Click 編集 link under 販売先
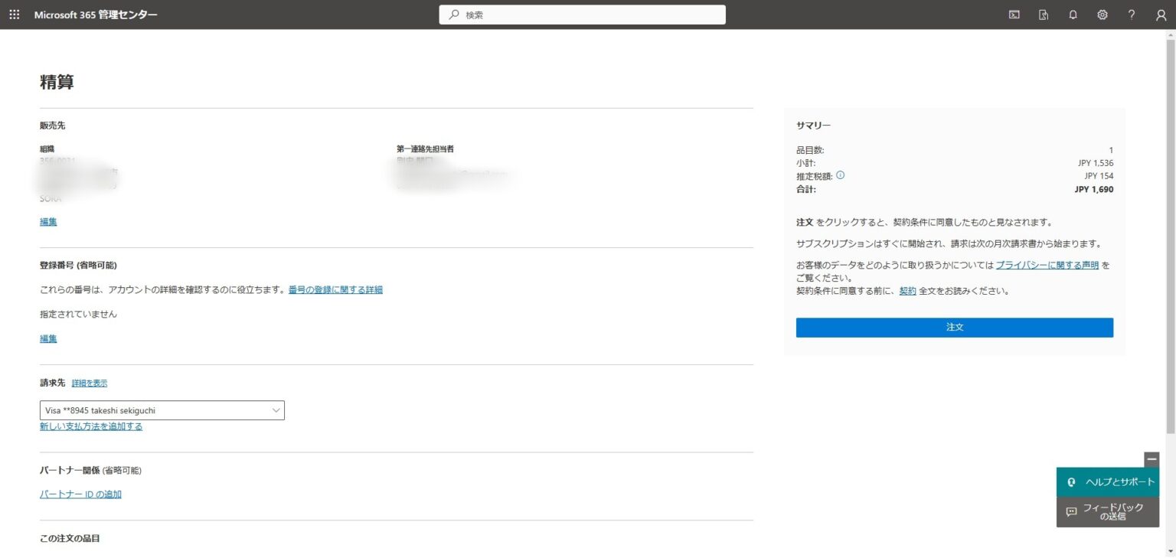 click(48, 222)
